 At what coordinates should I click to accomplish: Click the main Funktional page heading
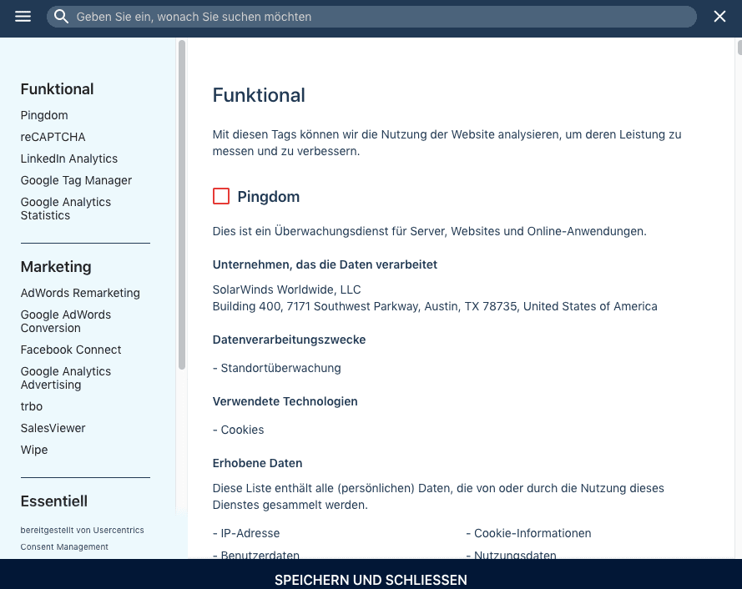(259, 95)
